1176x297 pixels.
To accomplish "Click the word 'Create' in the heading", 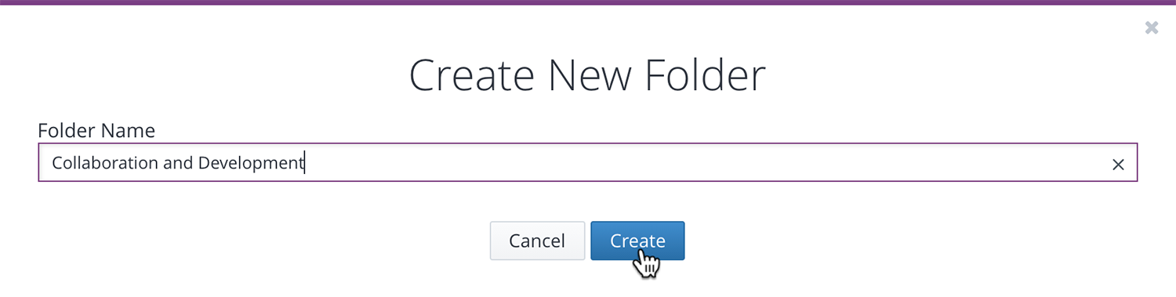I will [472, 76].
